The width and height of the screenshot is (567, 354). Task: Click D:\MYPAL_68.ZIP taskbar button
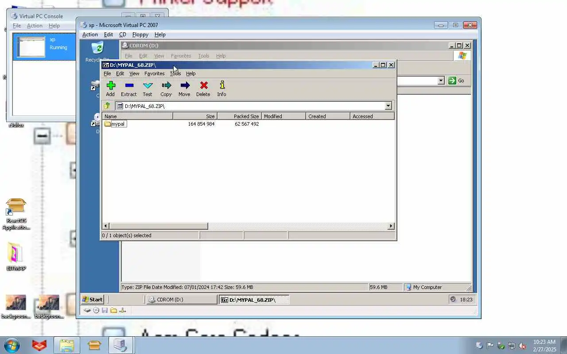254,300
